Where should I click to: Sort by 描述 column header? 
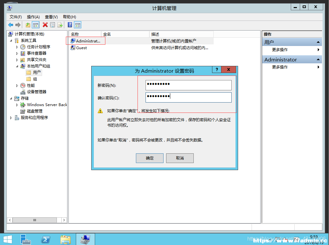(x=182, y=34)
